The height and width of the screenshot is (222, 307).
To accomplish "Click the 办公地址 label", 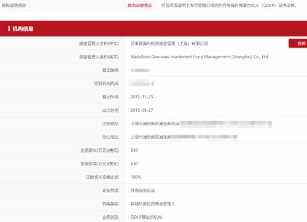I will (111, 137).
